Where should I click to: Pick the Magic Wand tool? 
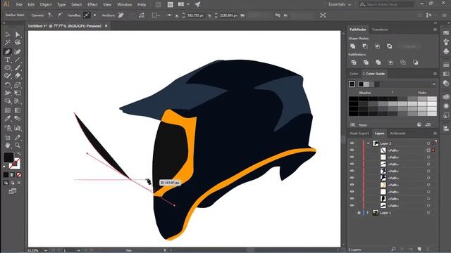coord(8,43)
